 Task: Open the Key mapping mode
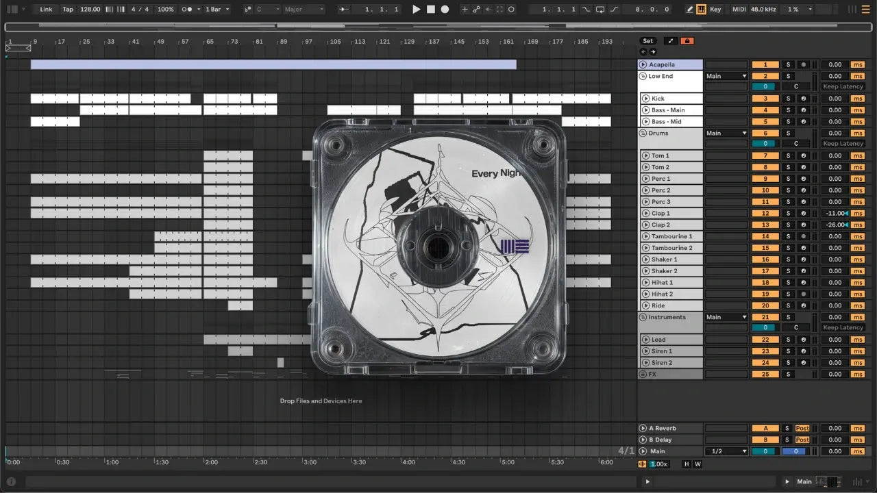pyautogui.click(x=715, y=10)
